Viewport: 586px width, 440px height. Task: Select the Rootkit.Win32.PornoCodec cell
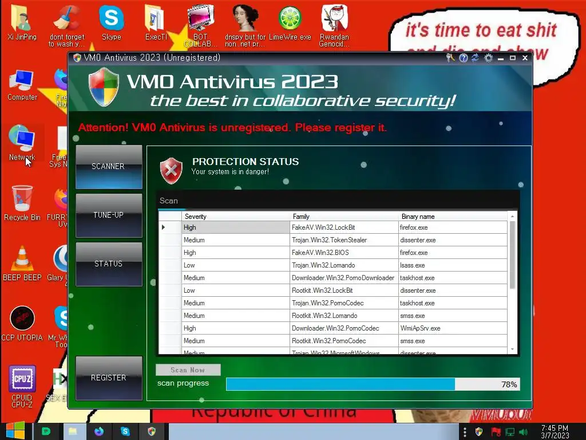click(x=344, y=341)
